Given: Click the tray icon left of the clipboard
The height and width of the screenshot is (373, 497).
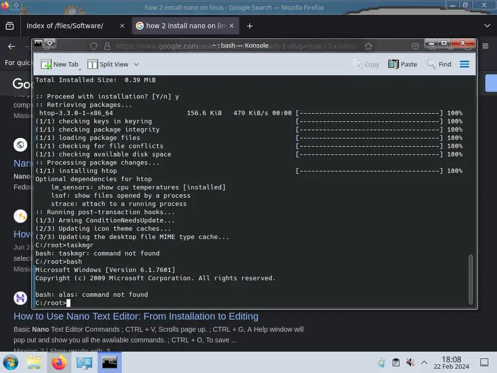Looking at the screenshot, I should point(381,362).
